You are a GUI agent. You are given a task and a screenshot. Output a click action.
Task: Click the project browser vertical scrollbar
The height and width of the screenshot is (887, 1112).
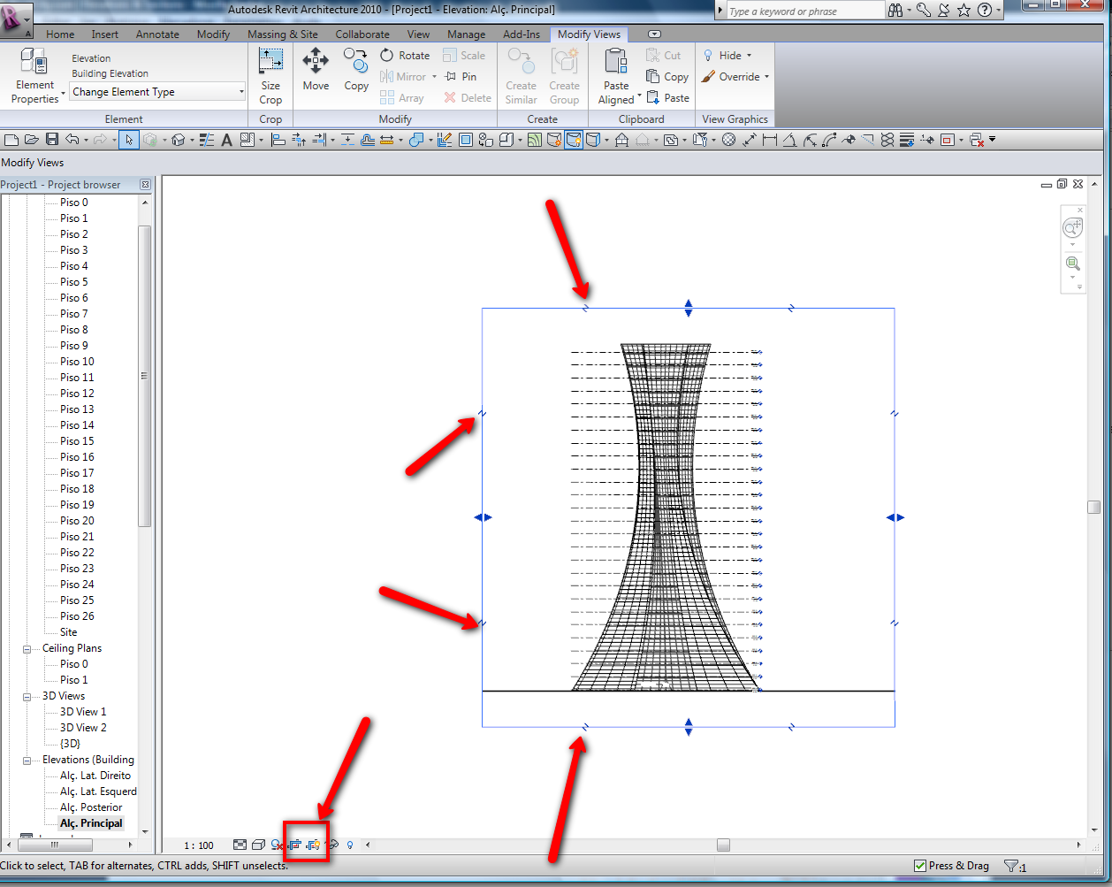coord(145,376)
